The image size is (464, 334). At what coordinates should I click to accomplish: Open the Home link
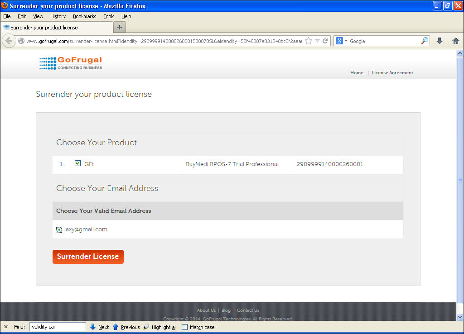coord(357,73)
